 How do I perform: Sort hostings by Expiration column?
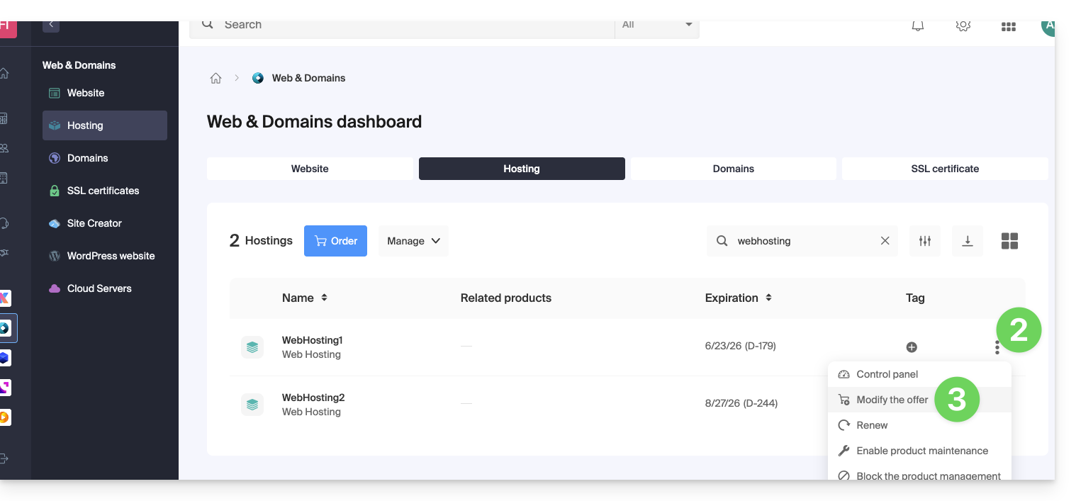[768, 298]
